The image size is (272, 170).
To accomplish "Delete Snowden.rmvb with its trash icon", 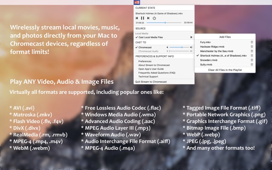I will [252, 60].
